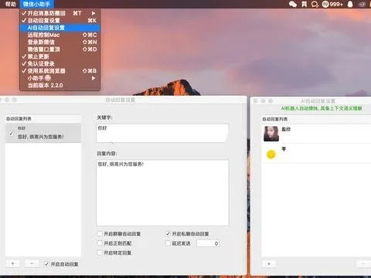Open 微信小助手 menu in menu bar

36,4
